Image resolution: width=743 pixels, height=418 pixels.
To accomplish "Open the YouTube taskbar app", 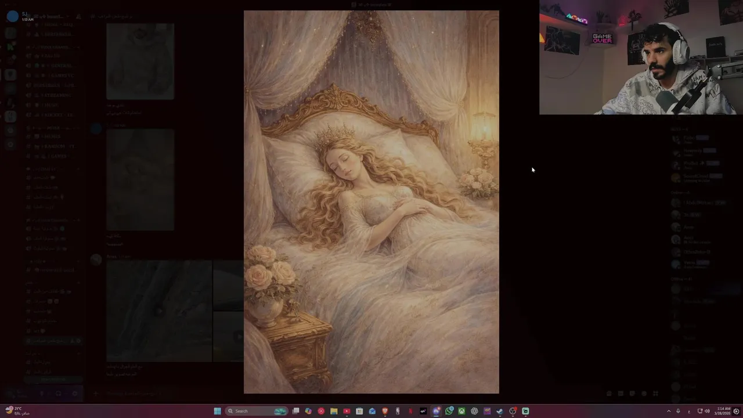I will (347, 411).
